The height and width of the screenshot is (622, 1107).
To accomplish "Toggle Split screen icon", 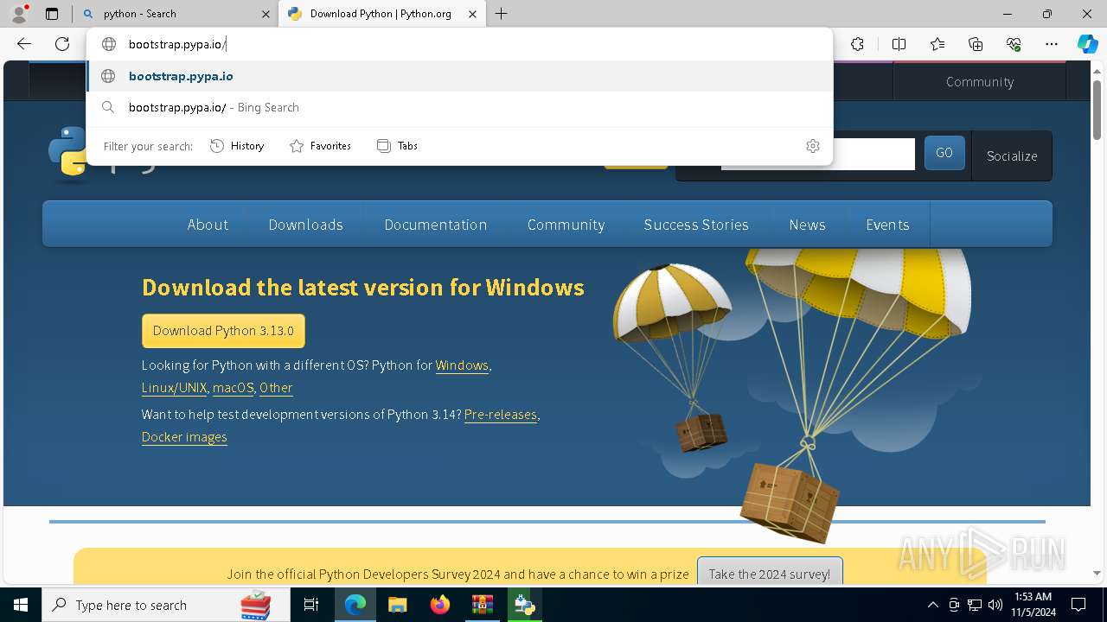I will click(x=899, y=44).
